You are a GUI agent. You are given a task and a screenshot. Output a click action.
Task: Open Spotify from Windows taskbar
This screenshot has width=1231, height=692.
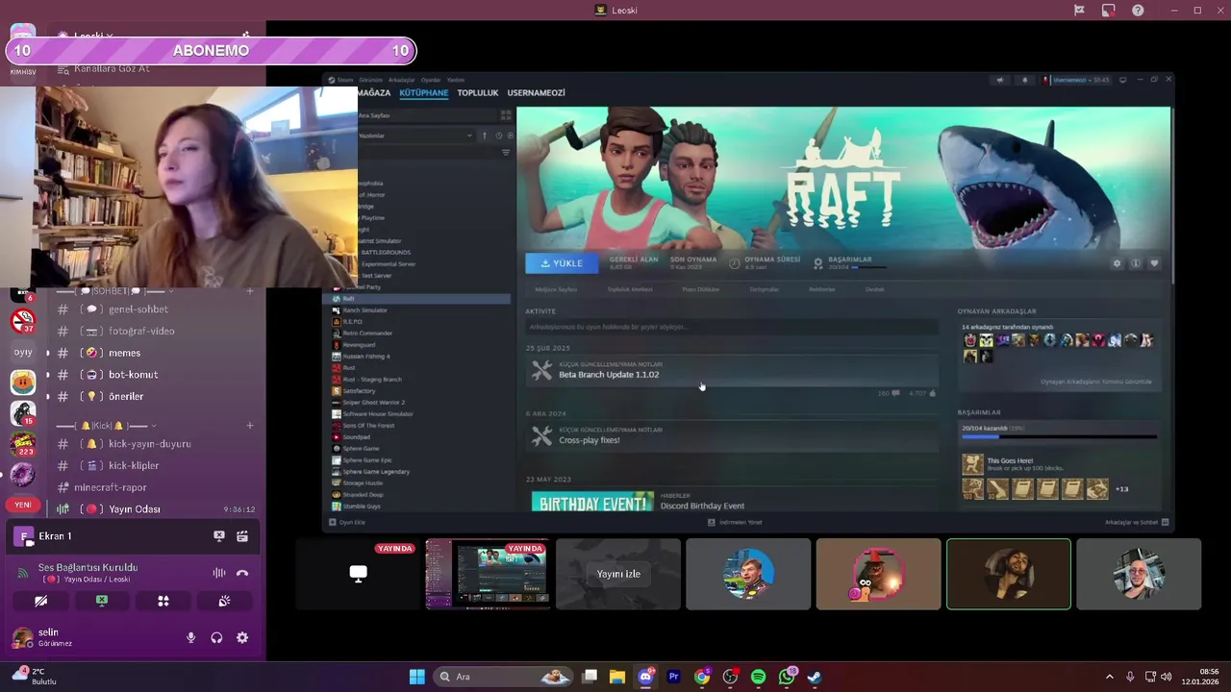758,677
